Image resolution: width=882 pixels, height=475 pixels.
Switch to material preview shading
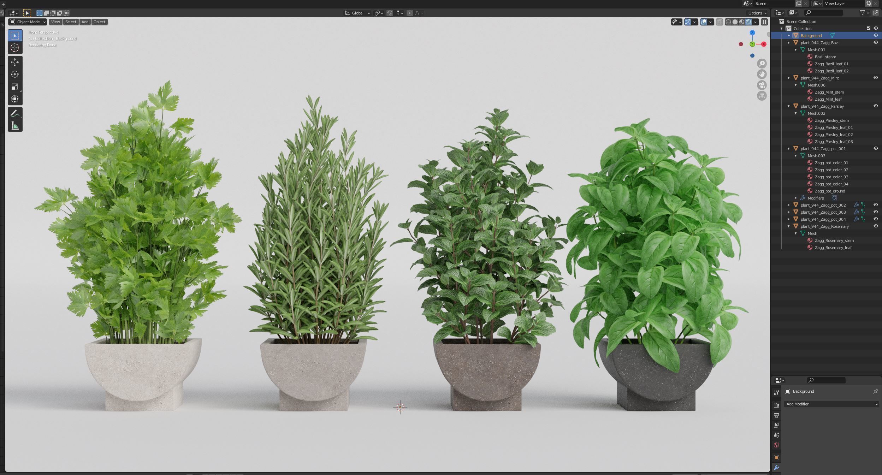click(742, 22)
